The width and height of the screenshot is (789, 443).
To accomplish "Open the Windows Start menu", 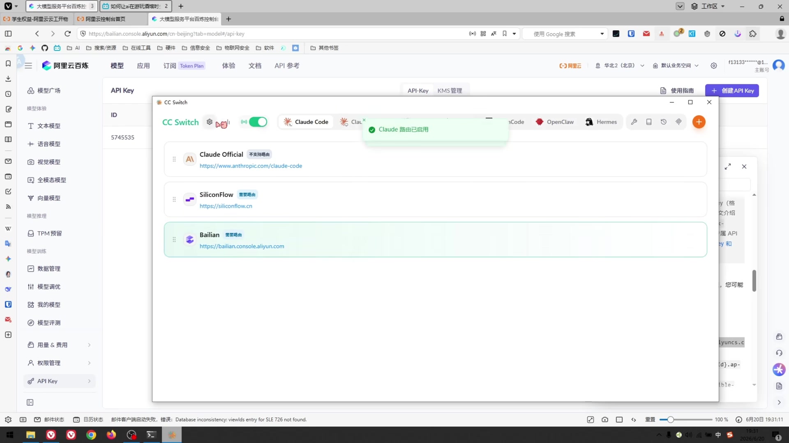I will (10, 435).
